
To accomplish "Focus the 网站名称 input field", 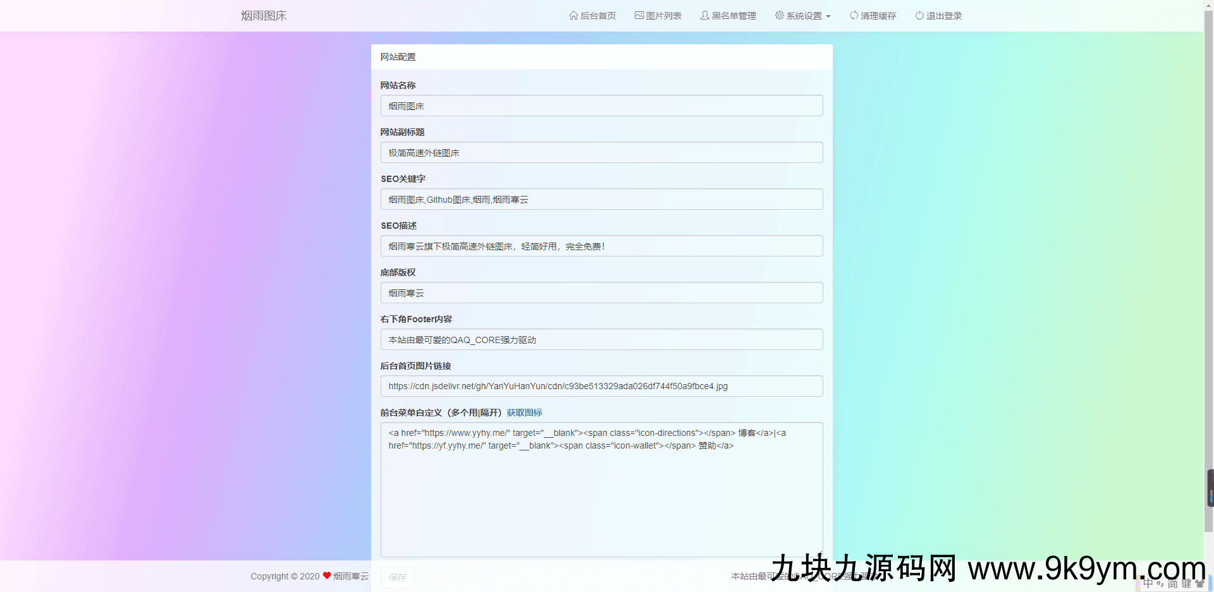I will pyautogui.click(x=601, y=106).
